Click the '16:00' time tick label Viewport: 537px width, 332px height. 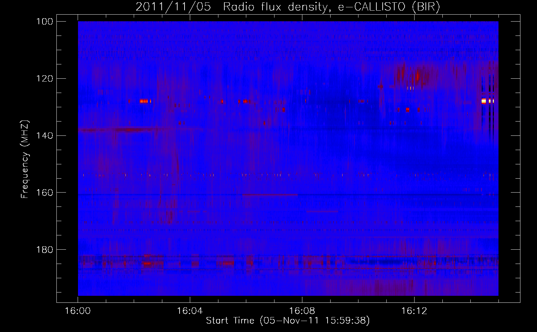(x=78, y=311)
